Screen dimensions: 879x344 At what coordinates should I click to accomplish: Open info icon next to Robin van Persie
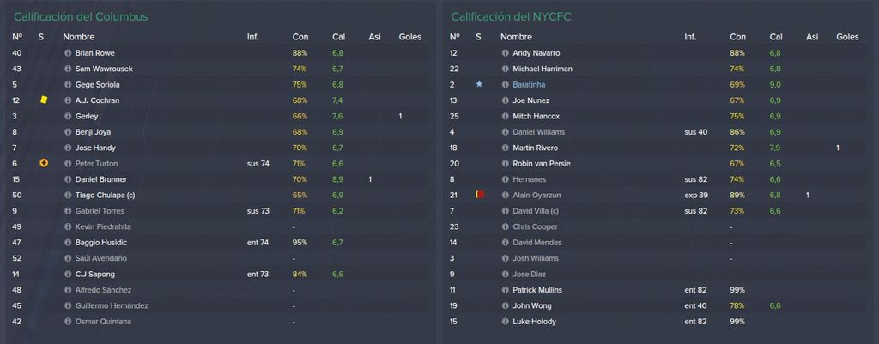pos(505,164)
